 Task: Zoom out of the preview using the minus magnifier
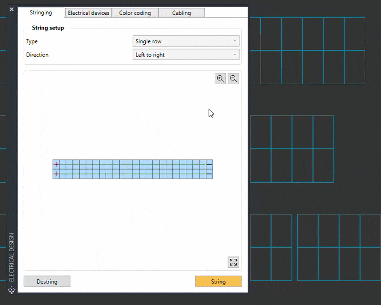coord(233,78)
